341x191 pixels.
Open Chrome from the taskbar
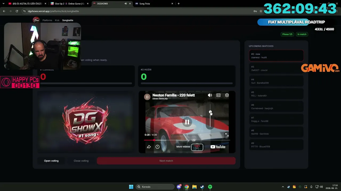[x=187, y=187]
